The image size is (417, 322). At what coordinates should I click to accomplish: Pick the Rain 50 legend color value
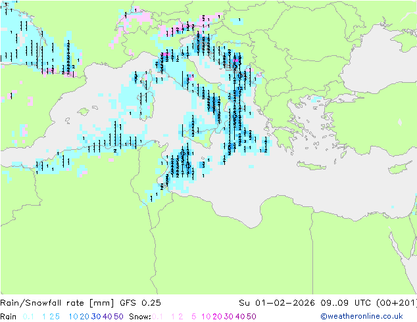point(118,317)
